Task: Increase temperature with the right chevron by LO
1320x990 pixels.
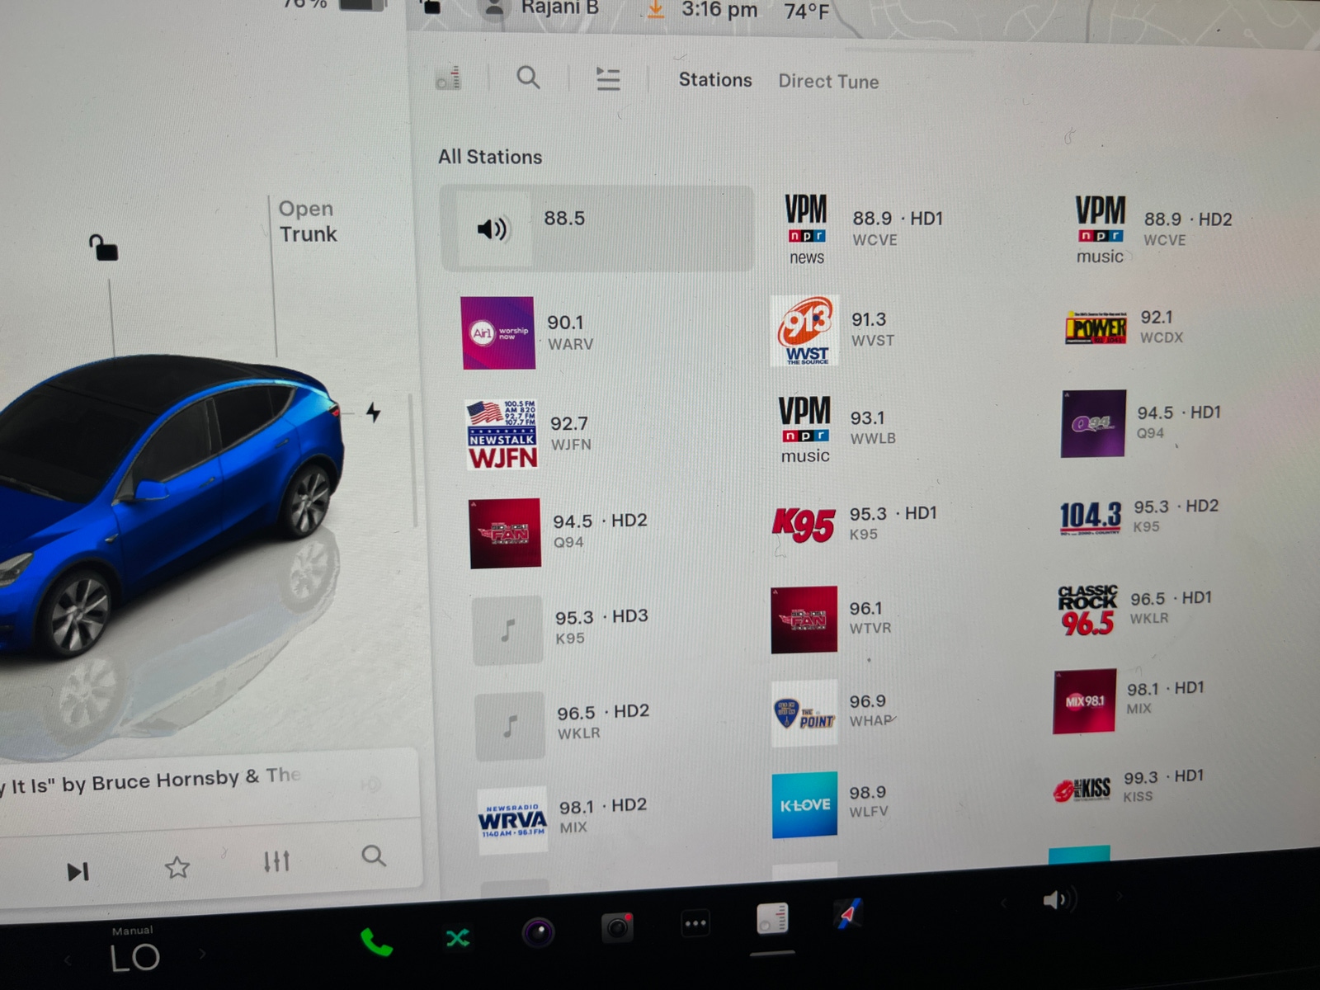Action: click(202, 955)
